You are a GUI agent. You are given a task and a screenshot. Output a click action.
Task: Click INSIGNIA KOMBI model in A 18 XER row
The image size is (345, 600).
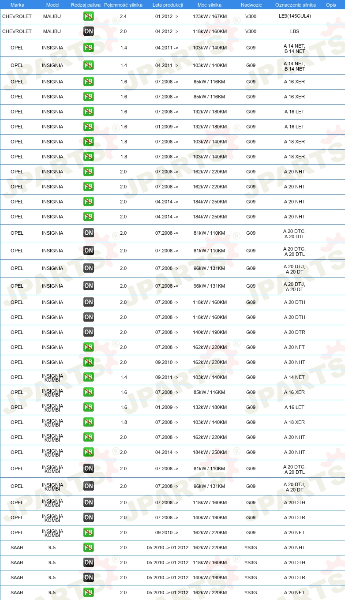(52, 422)
